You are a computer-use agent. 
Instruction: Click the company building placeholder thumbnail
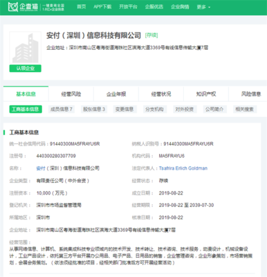coord(26,48)
